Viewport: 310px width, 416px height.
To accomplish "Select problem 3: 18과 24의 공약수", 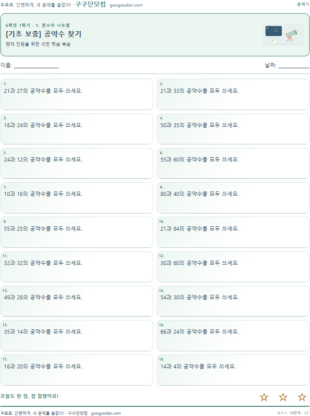I will 77,129.
